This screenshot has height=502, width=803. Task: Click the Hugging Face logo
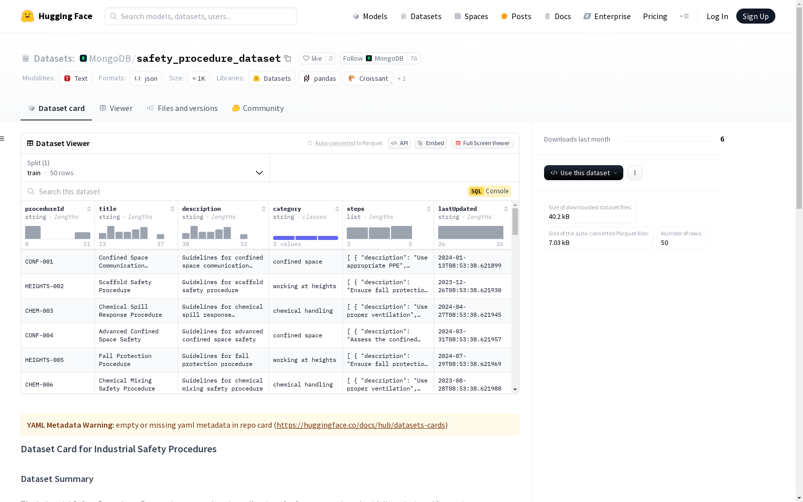tap(57, 16)
